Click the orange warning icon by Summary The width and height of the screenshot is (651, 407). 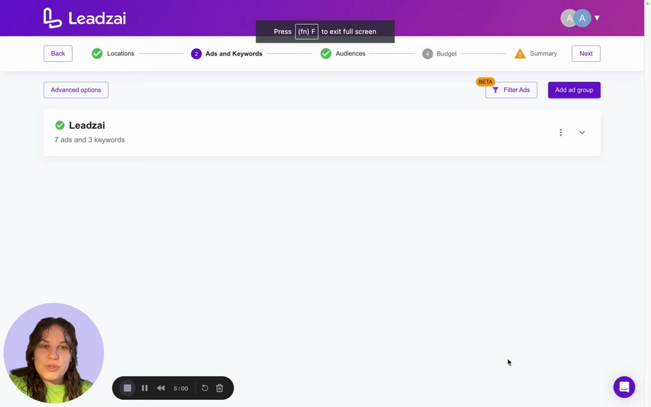[x=520, y=53]
